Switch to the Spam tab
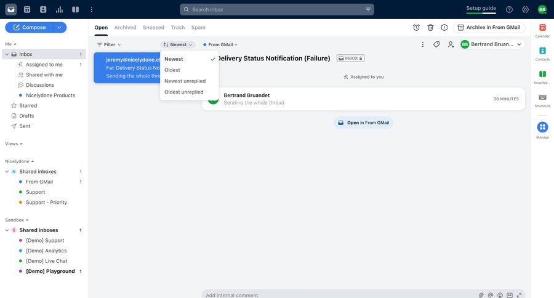 [x=198, y=27]
